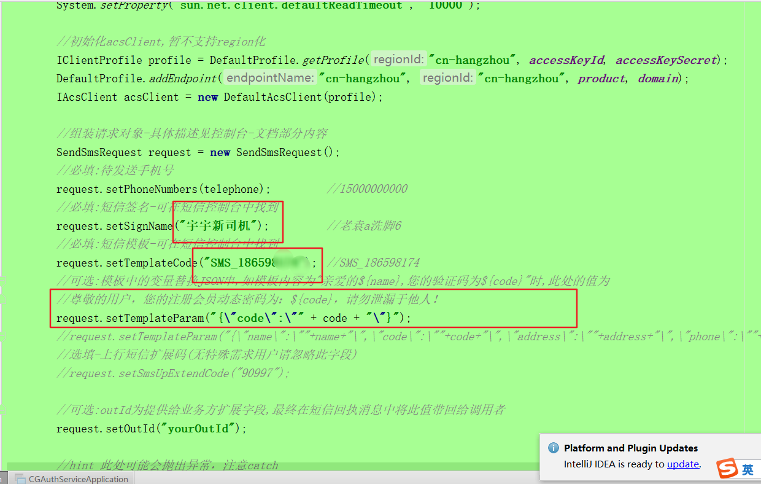Click the update link in the notification
Image resolution: width=761 pixels, height=484 pixels.
683,464
